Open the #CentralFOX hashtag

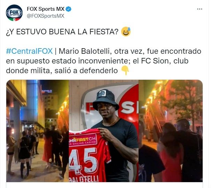pos(29,51)
